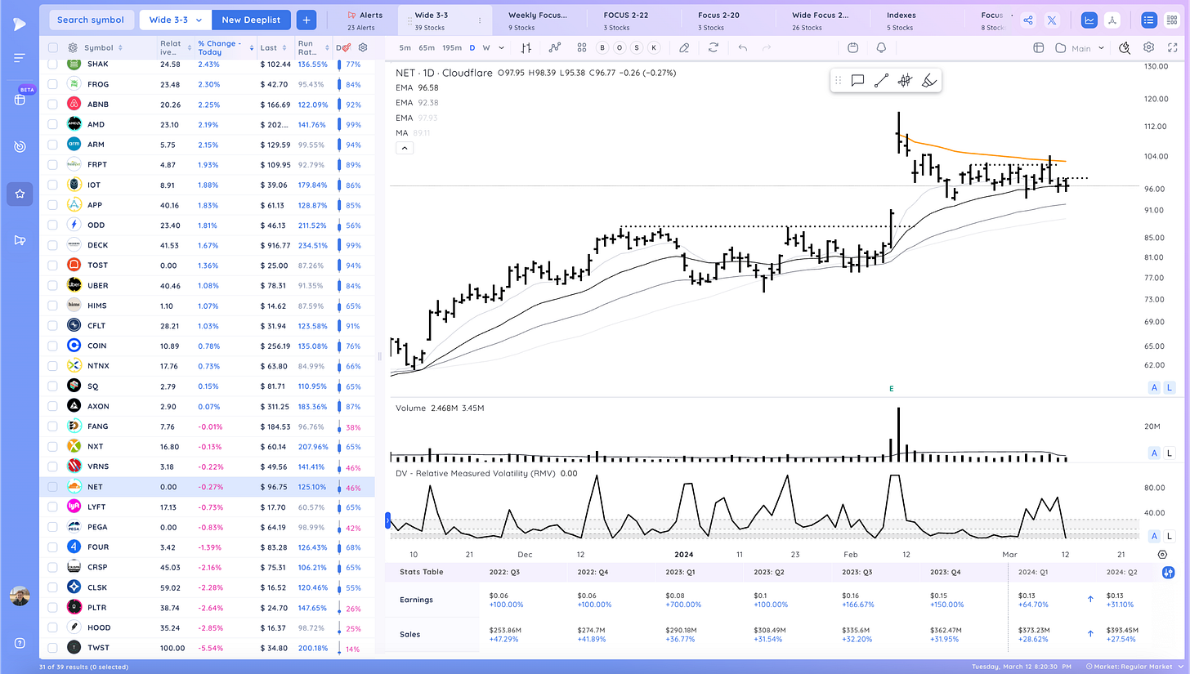Viewport: 1190px width, 674px height.
Task: Click the Search symbol field
Action: coord(91,20)
